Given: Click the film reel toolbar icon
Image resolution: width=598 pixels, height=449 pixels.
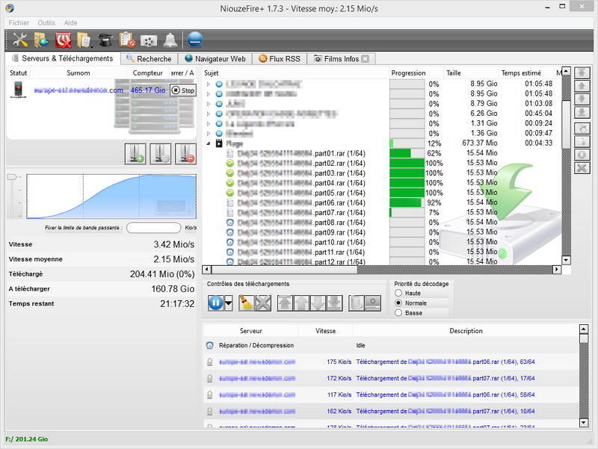Looking at the screenshot, I should (149, 40).
